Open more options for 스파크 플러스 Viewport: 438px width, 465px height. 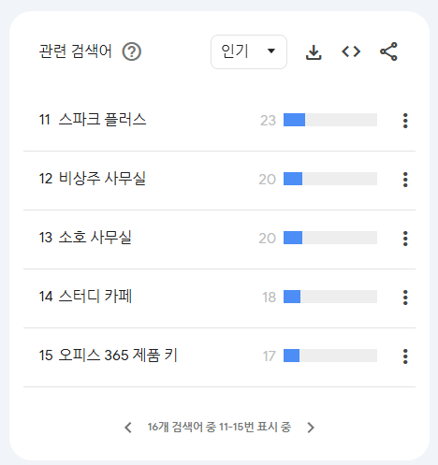[x=405, y=121]
